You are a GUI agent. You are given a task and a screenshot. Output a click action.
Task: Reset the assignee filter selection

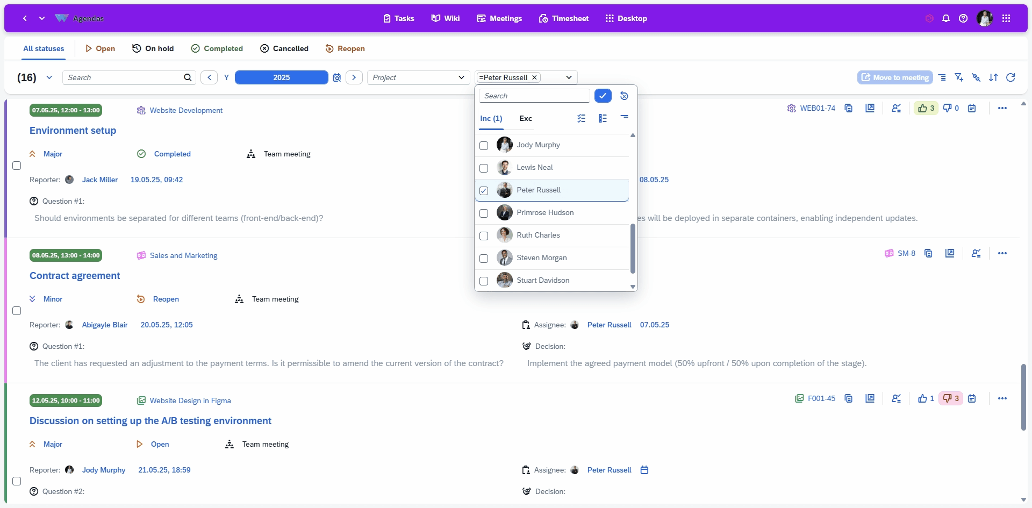pos(624,96)
